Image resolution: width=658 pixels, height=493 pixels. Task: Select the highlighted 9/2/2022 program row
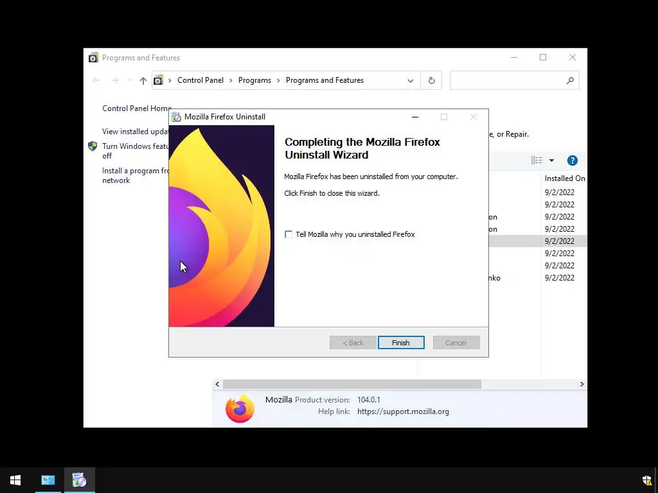(538, 241)
